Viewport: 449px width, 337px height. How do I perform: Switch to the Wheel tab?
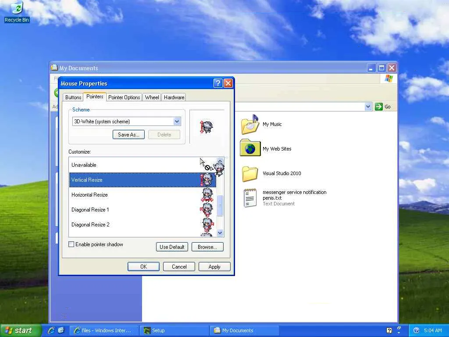[x=152, y=97]
